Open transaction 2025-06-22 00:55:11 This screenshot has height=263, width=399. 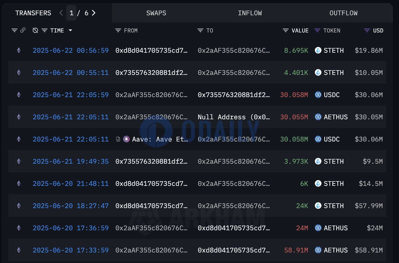point(71,73)
